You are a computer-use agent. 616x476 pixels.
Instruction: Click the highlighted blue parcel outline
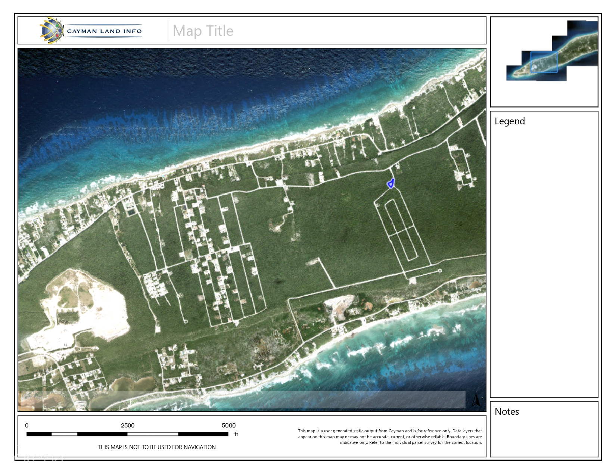[390, 184]
